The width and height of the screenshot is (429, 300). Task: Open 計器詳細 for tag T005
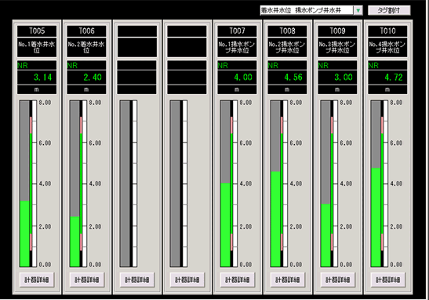point(37,280)
